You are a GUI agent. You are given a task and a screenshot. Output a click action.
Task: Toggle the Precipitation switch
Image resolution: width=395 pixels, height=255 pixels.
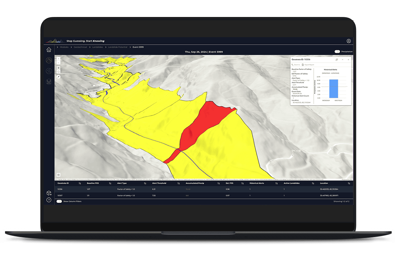click(x=337, y=52)
